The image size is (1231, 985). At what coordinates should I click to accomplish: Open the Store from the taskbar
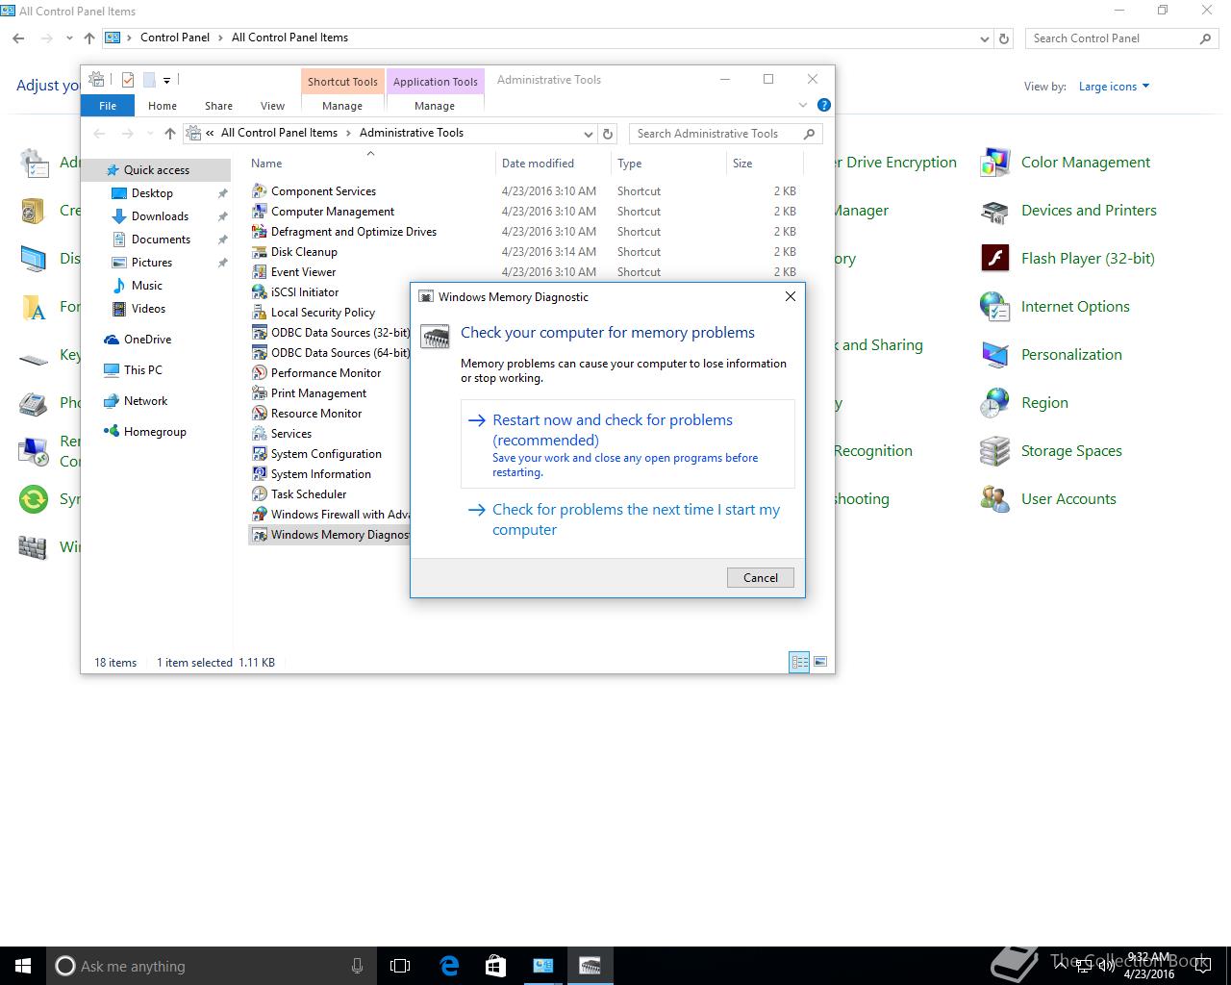point(495,966)
